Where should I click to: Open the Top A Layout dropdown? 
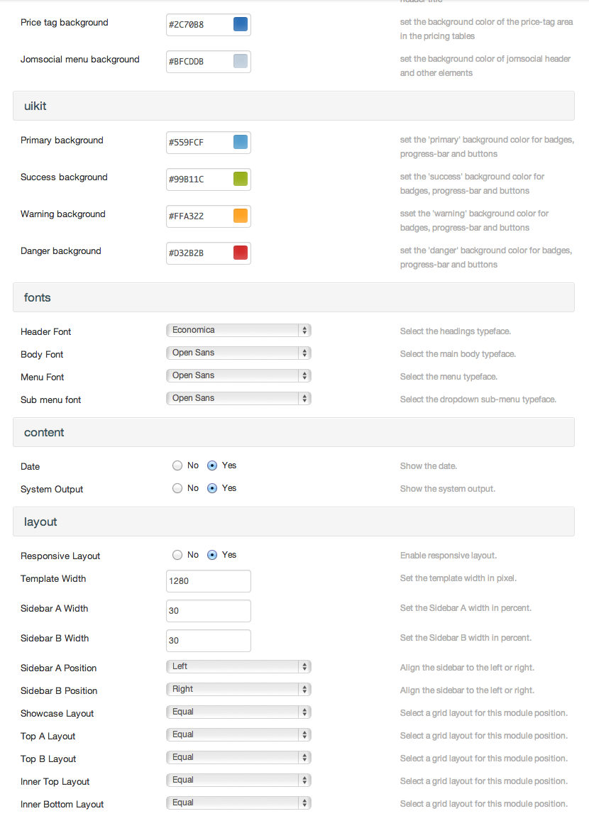pos(238,735)
